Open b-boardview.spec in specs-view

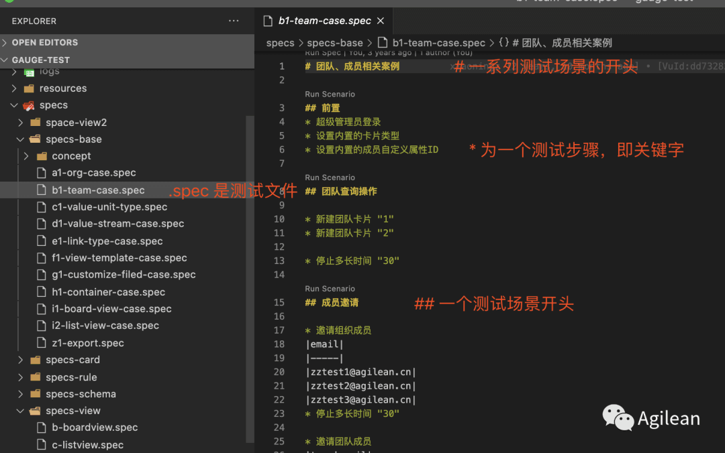95,428
